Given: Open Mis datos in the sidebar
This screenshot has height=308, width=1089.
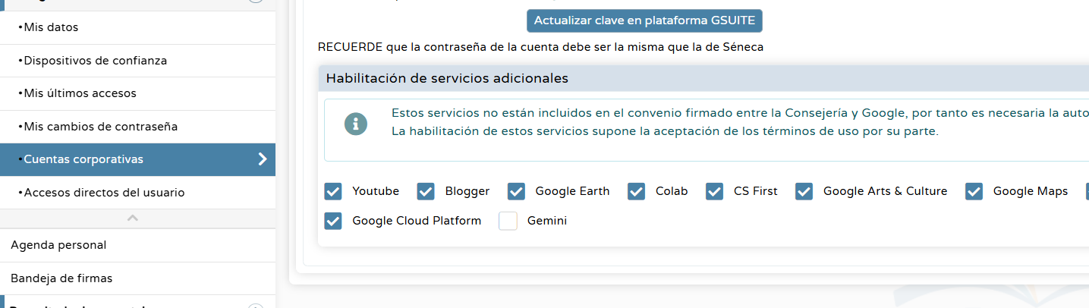Looking at the screenshot, I should (x=51, y=27).
